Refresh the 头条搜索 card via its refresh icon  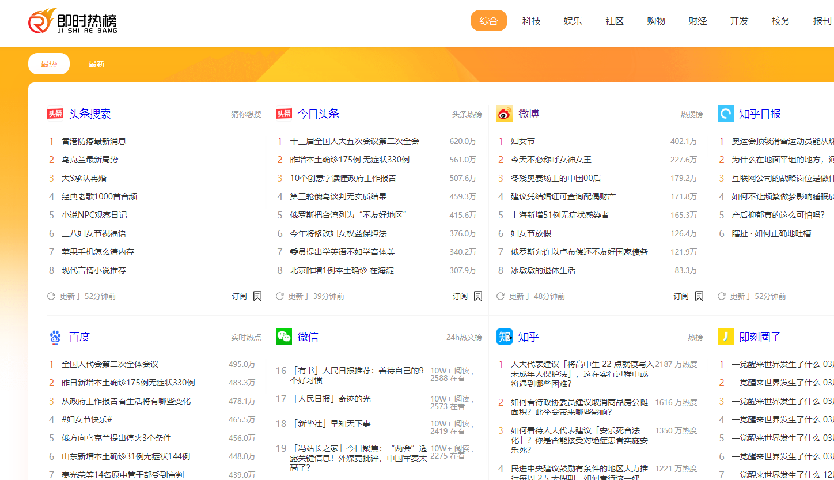[x=51, y=296]
